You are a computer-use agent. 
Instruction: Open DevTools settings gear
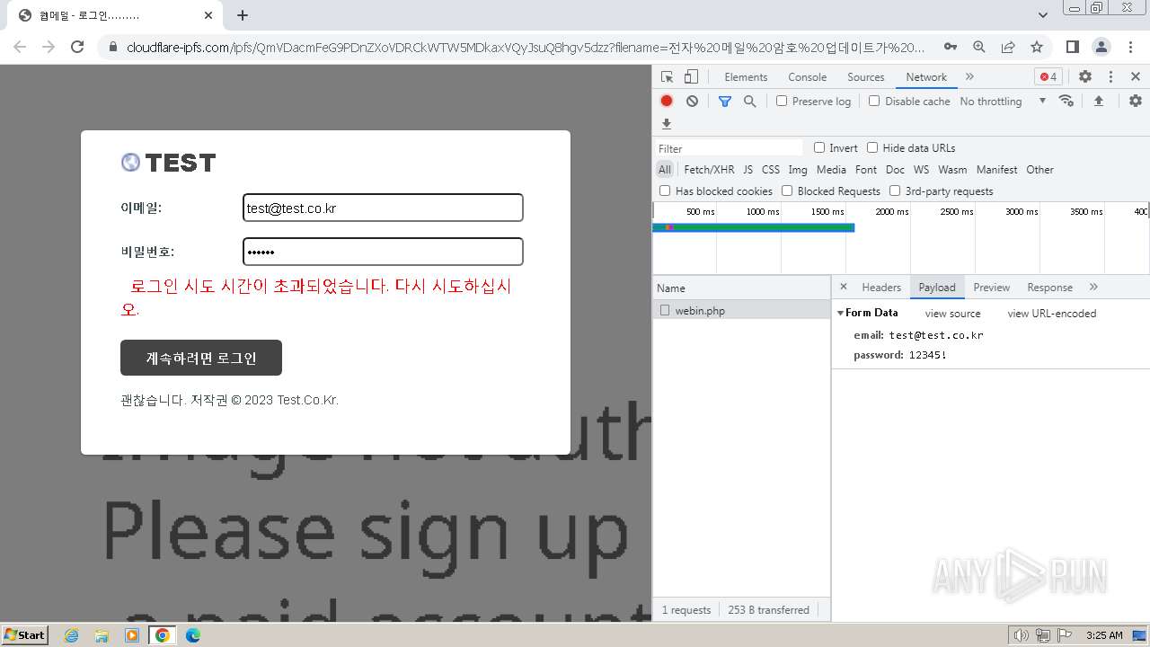(x=1084, y=77)
